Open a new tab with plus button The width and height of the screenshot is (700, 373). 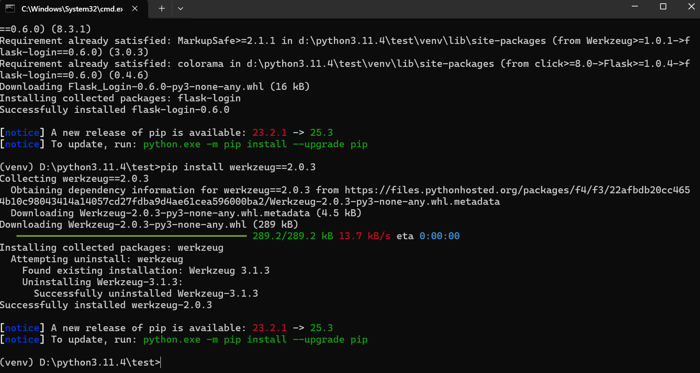point(162,9)
